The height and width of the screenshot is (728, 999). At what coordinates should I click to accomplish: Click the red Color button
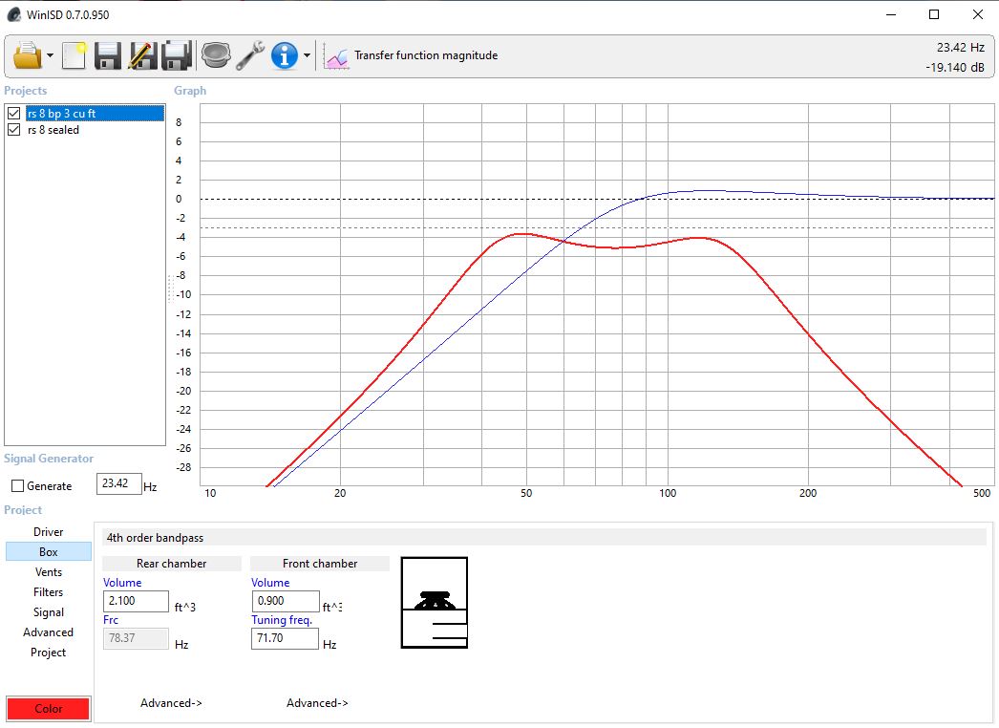(49, 709)
